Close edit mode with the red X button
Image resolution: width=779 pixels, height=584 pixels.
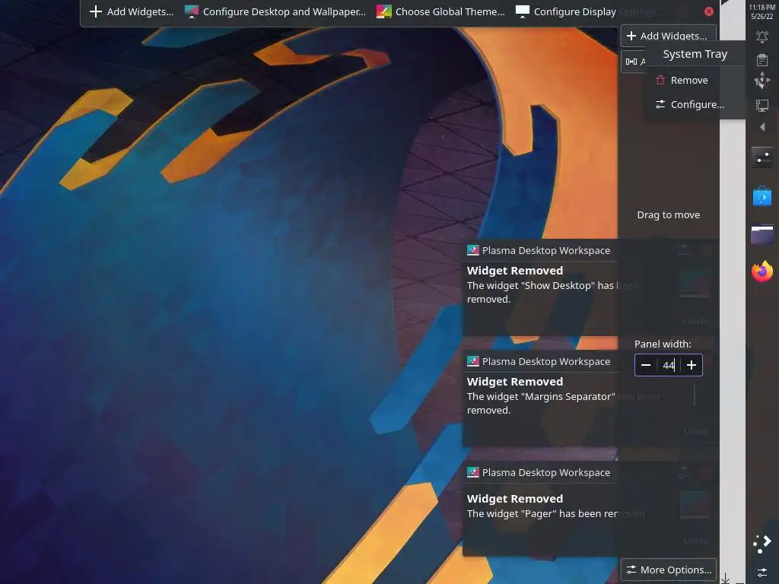709,11
